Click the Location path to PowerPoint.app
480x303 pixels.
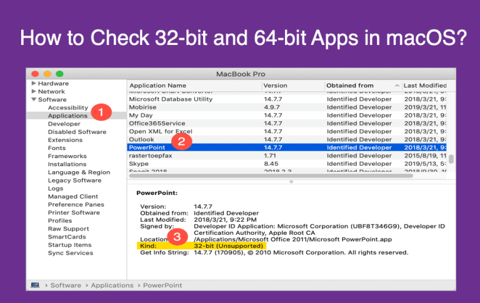(x=292, y=239)
